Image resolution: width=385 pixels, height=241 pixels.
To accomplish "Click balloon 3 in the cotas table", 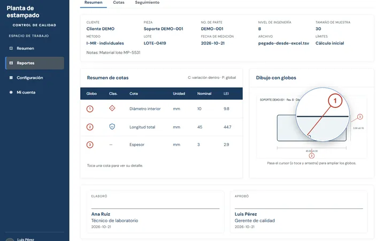I will (90, 145).
